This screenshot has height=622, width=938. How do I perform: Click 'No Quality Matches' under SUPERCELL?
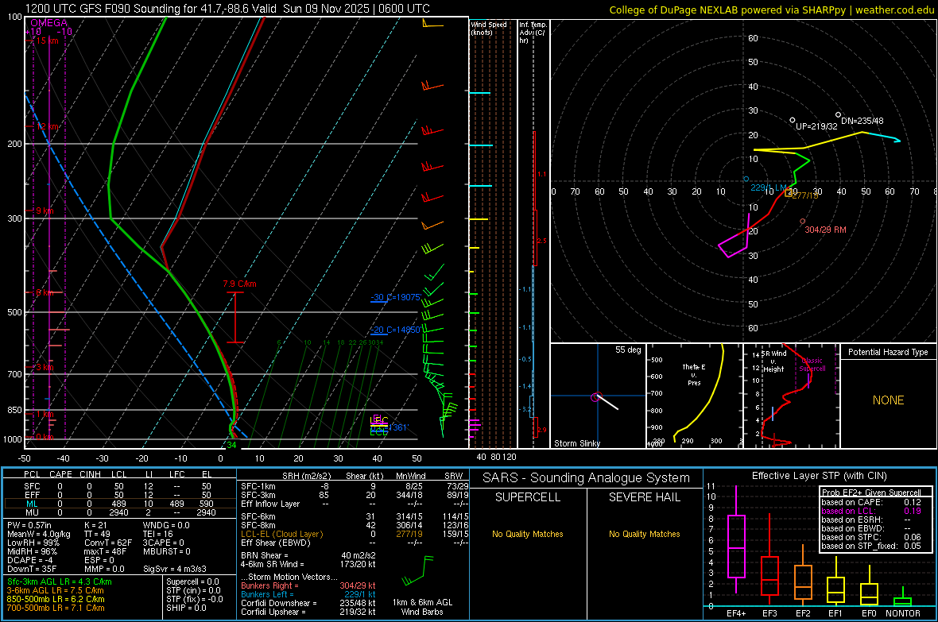pos(528,534)
